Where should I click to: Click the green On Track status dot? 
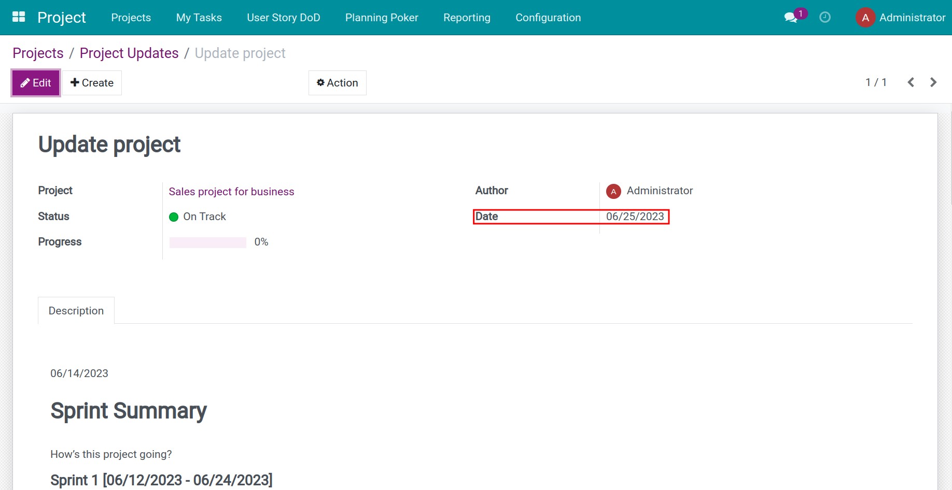173,217
